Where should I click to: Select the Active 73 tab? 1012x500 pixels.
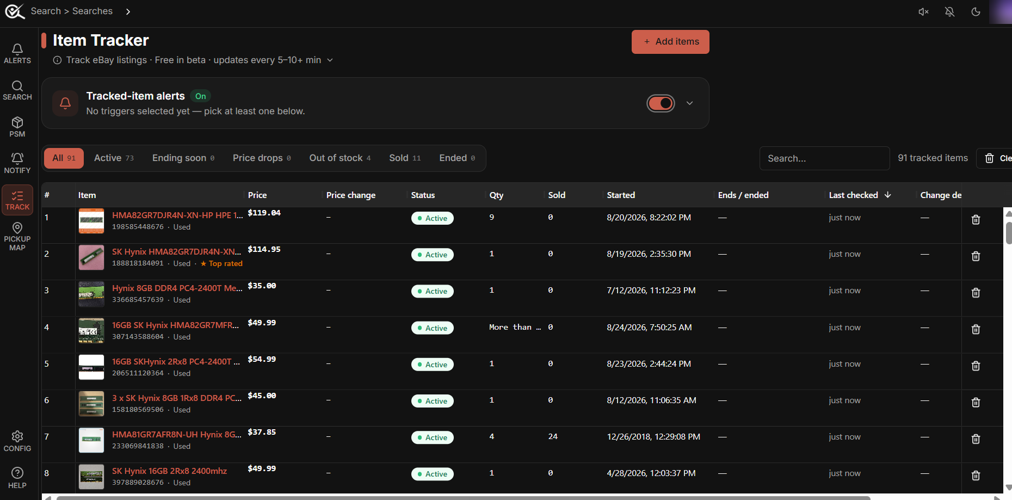[114, 158]
